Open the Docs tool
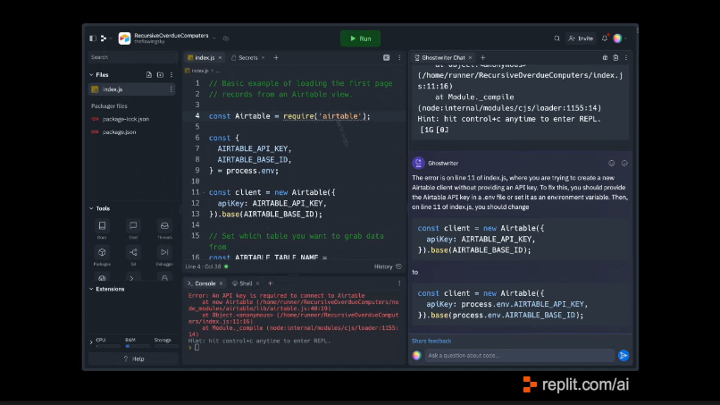The height and width of the screenshot is (405, 720). [x=103, y=229]
